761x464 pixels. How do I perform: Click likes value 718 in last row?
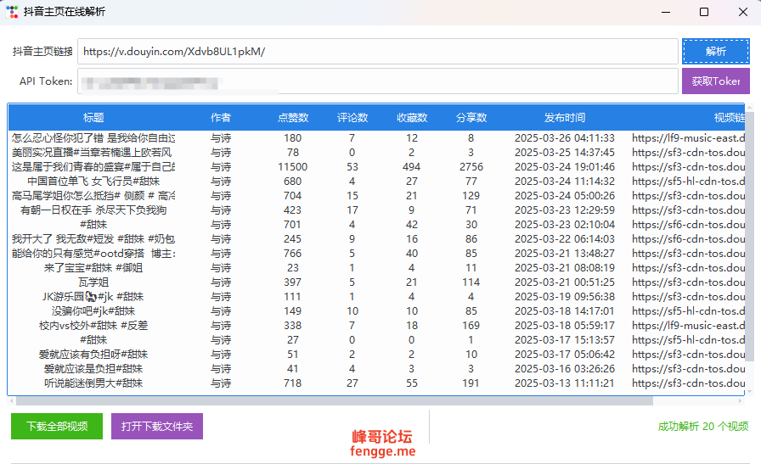tap(293, 383)
